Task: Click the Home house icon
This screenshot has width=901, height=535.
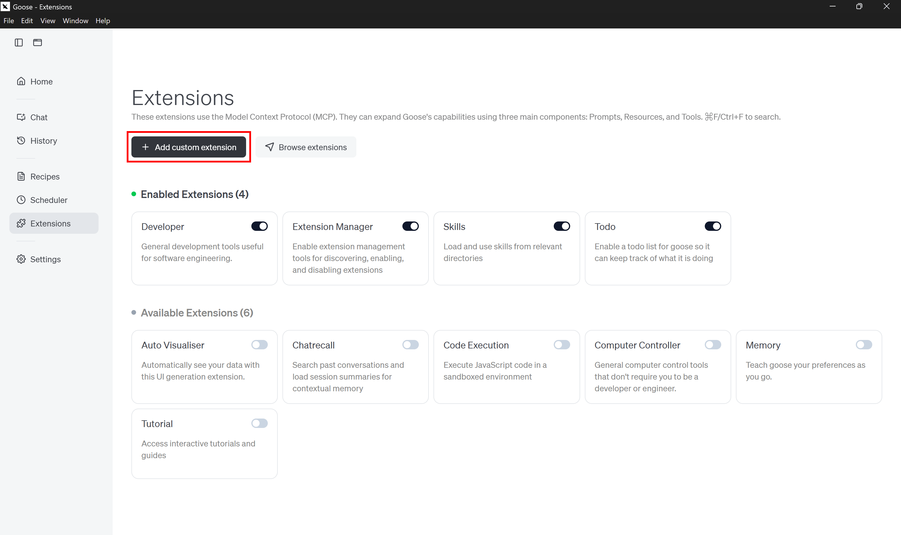Action: point(21,81)
